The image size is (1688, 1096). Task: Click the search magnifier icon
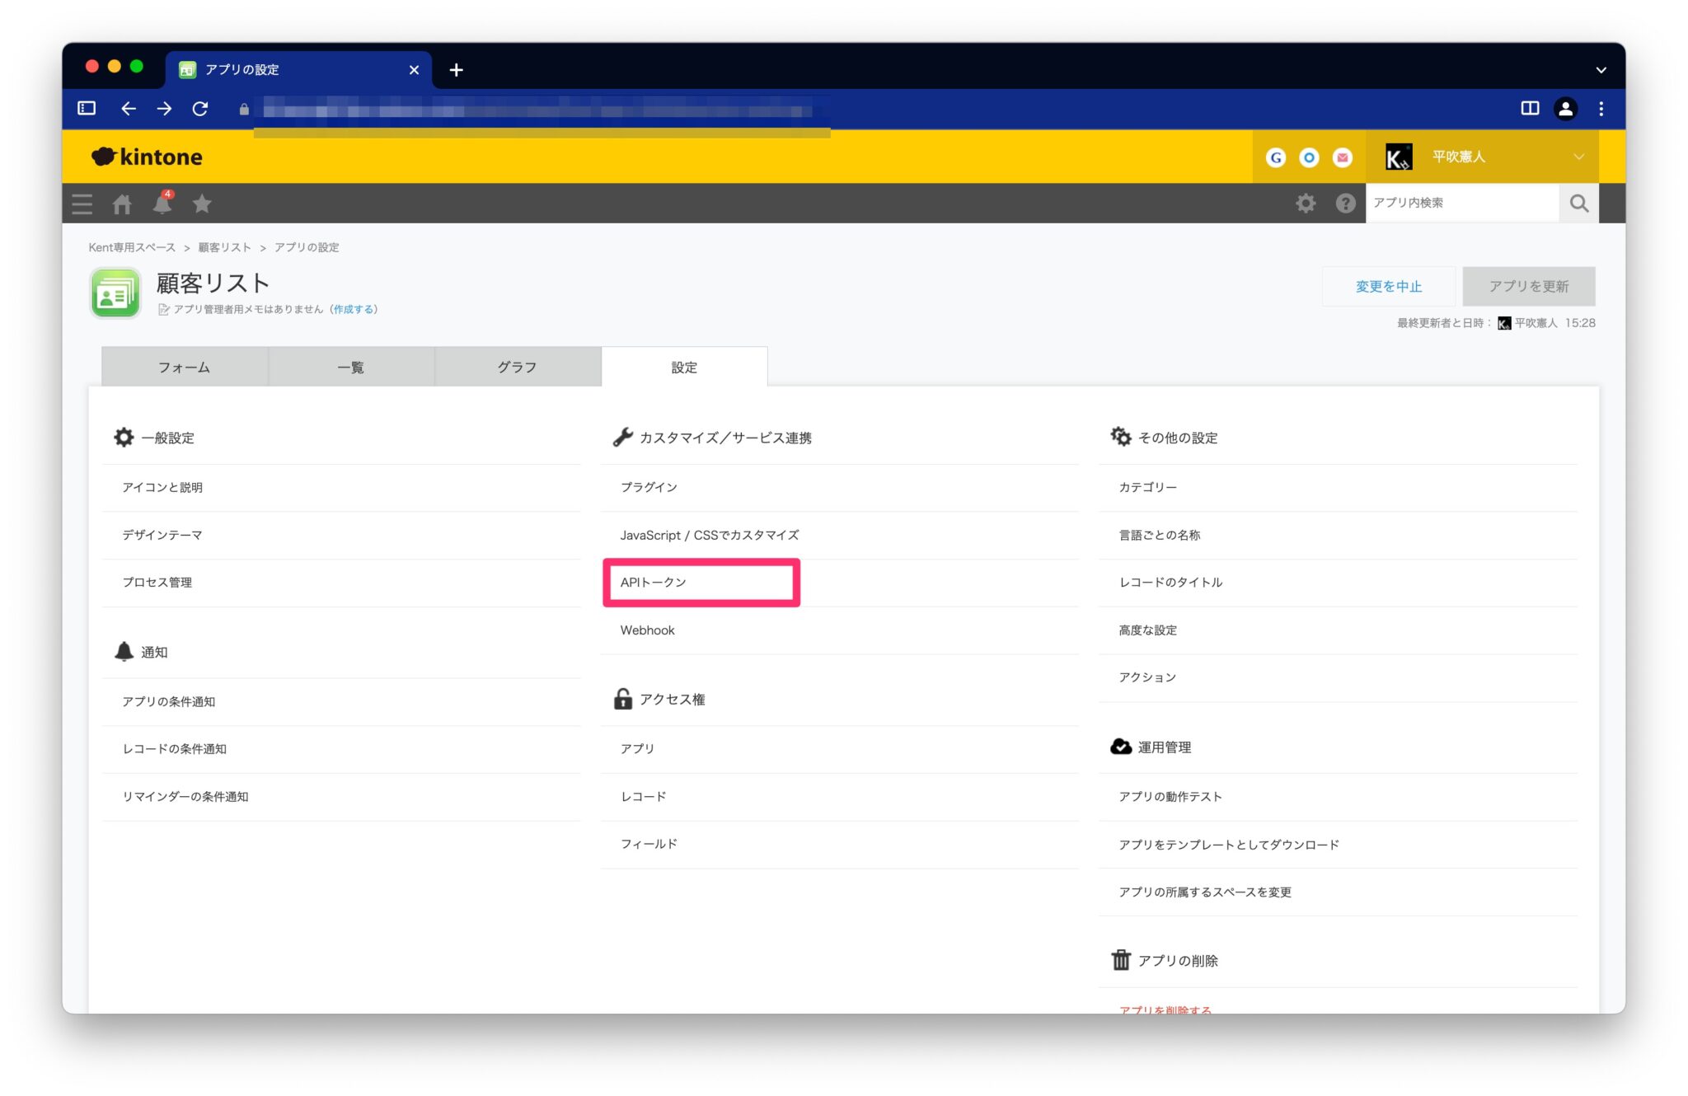tap(1578, 203)
